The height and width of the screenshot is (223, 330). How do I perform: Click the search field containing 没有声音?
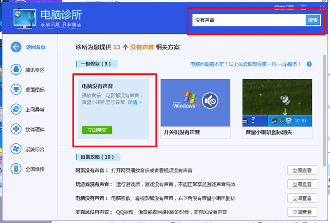248,20
